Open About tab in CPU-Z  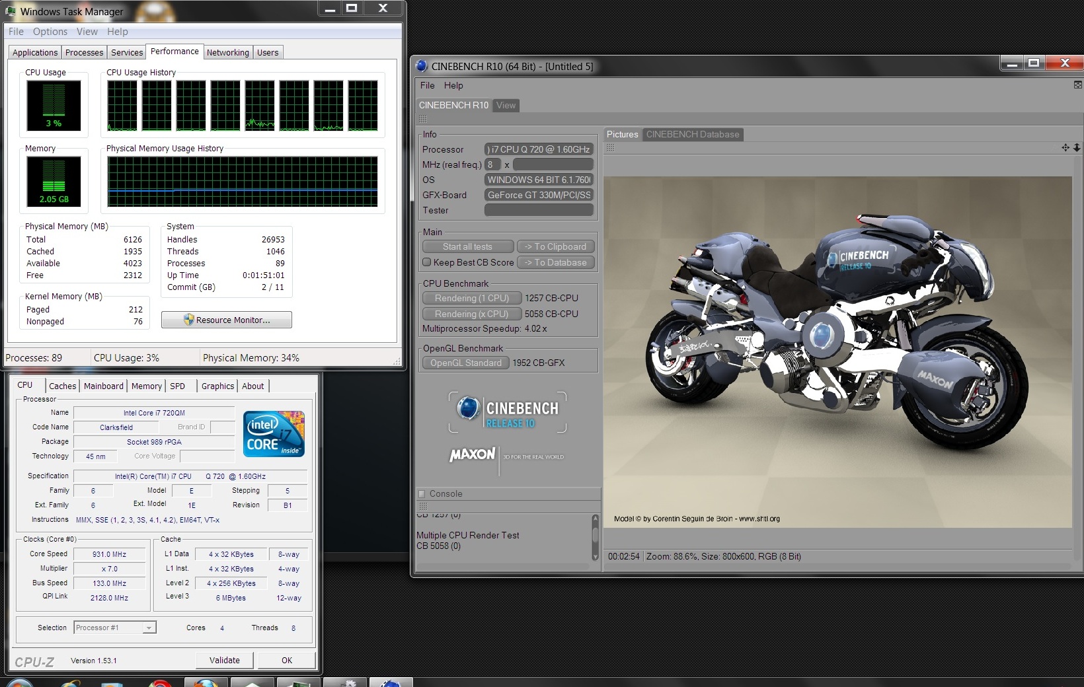coord(253,386)
